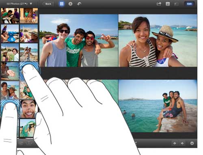Select thumbnail of friends sitting at table

[x=10, y=16]
